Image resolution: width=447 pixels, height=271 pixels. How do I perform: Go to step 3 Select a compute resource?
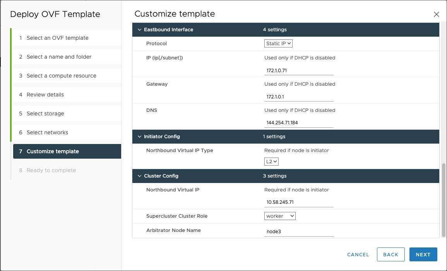(67, 76)
